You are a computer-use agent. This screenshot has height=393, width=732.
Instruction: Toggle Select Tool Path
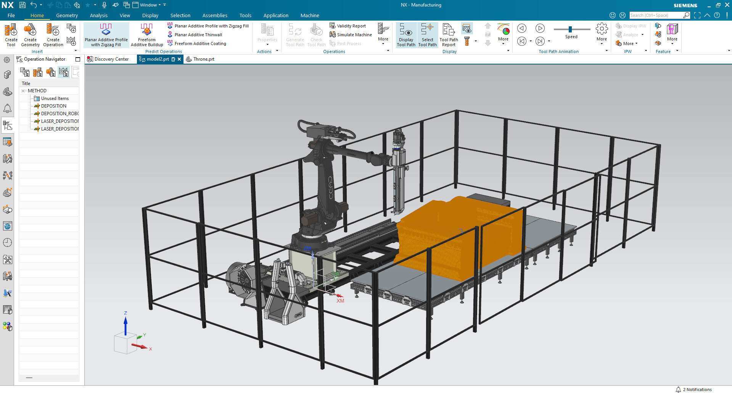coord(427,35)
